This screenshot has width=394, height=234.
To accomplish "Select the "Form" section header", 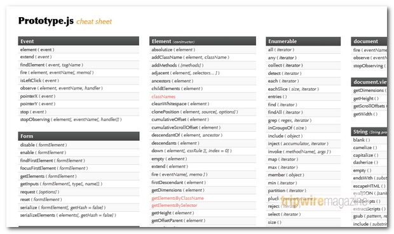I will click(x=79, y=136).
